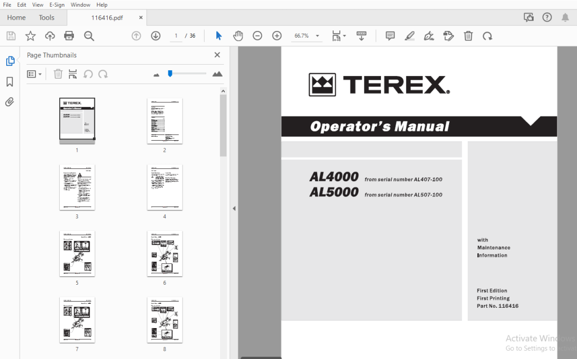Viewport: 577px width, 359px height.
Task: Zoom out with minus button
Action: [257, 36]
